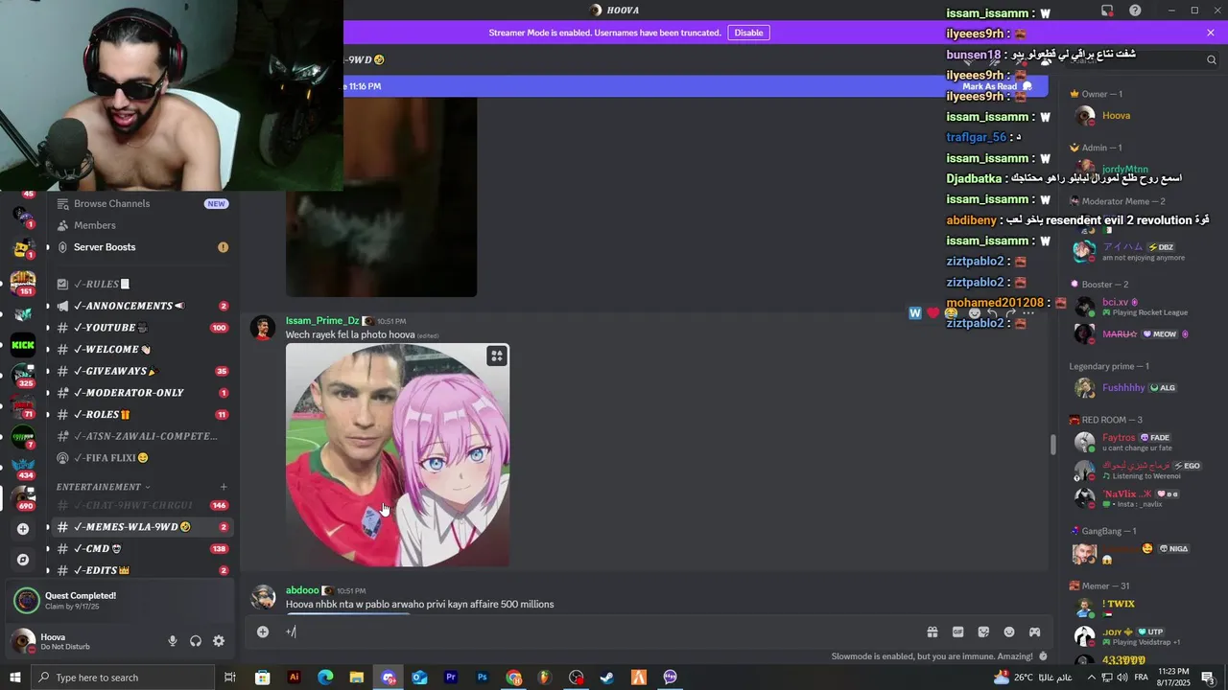The height and width of the screenshot is (690, 1228).
Task: Open abdooo username profile
Action: pos(302,590)
